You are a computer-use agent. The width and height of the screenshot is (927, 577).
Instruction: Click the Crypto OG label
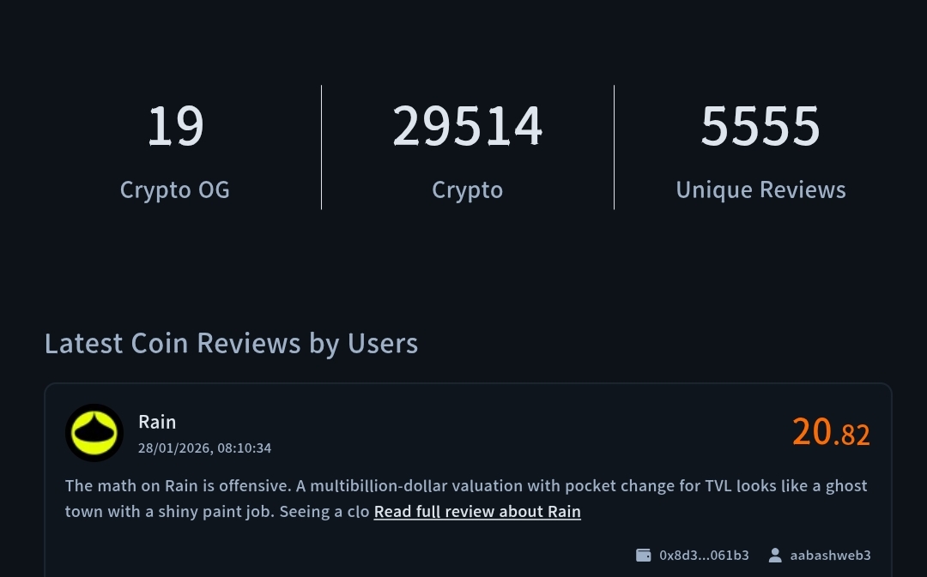tap(175, 189)
